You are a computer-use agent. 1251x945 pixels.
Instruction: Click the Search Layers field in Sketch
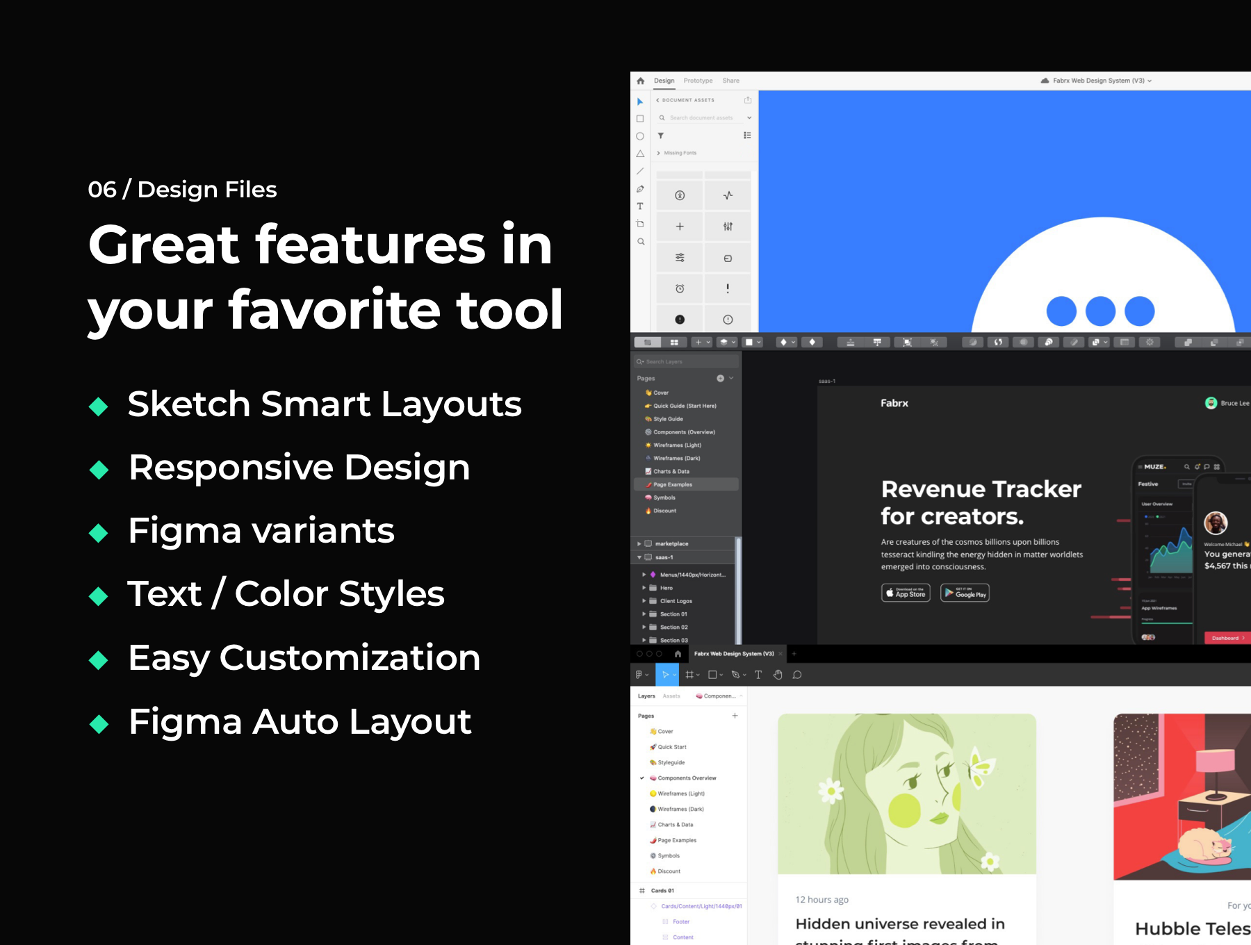point(686,361)
